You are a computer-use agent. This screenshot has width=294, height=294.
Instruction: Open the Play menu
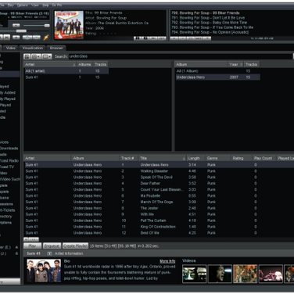pos(11,5)
